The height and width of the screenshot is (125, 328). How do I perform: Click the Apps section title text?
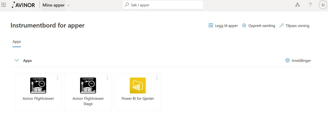coord(27,61)
